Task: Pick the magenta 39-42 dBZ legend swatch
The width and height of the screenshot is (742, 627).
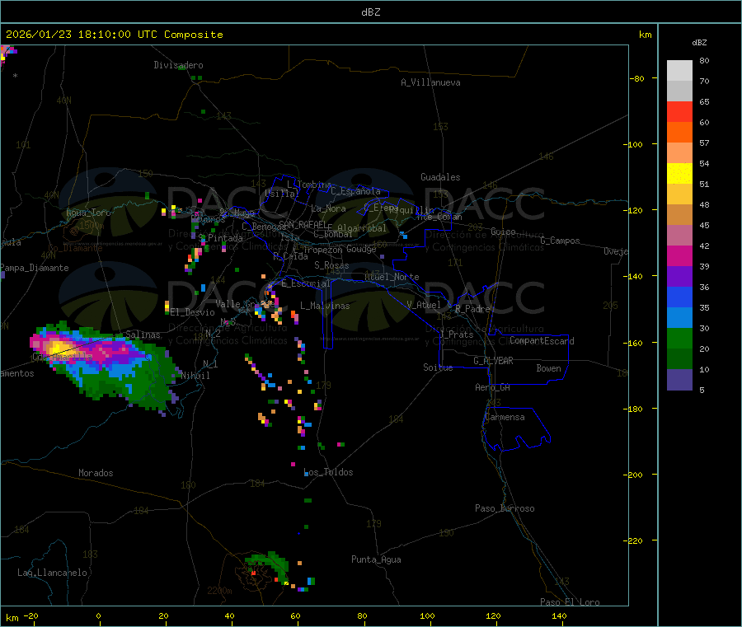Action: (679, 255)
